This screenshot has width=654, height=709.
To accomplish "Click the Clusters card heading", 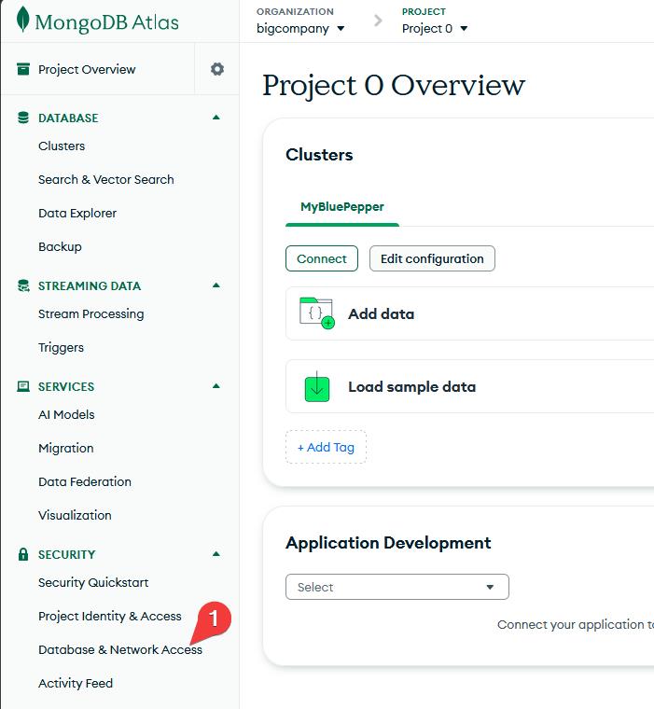I will coord(319,155).
